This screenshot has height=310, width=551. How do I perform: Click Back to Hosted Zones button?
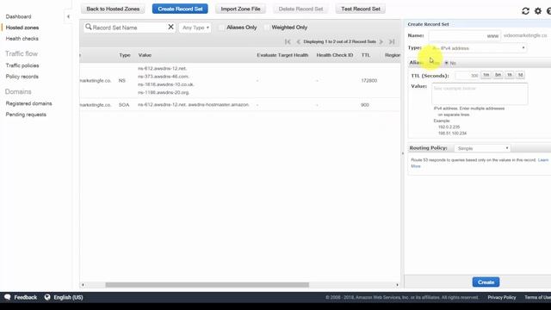pos(113,9)
